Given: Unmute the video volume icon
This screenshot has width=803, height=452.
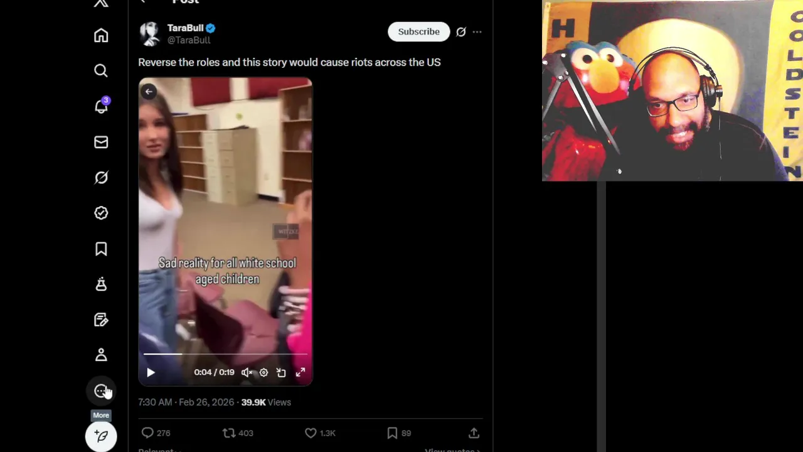Looking at the screenshot, I should 247,372.
